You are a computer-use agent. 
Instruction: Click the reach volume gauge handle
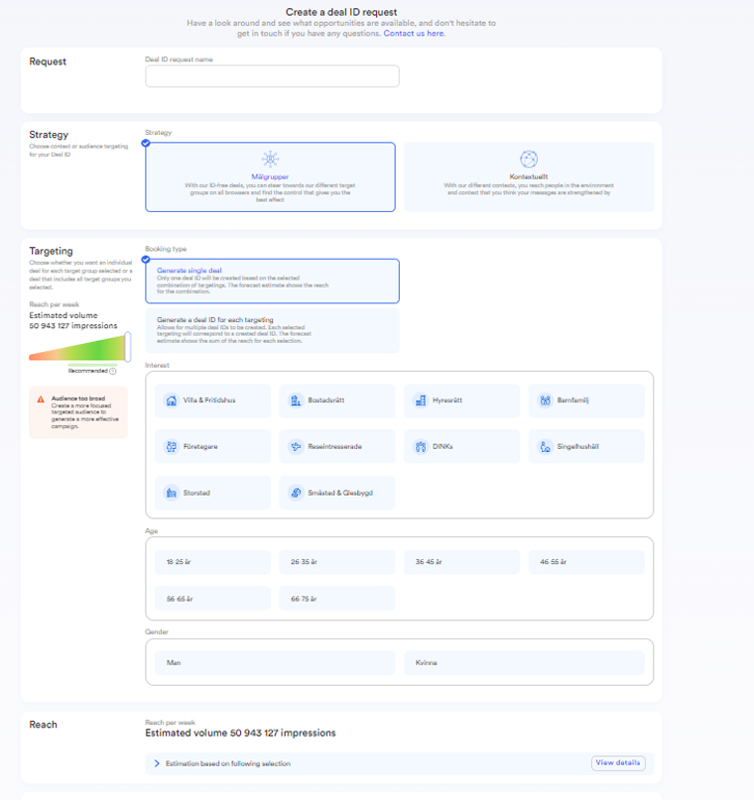[x=128, y=346]
